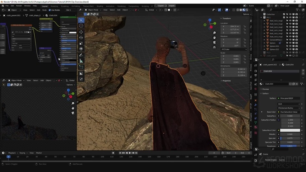The image size is (306, 172).
Task: Open the Playback popover in timeline
Action: 13,153
